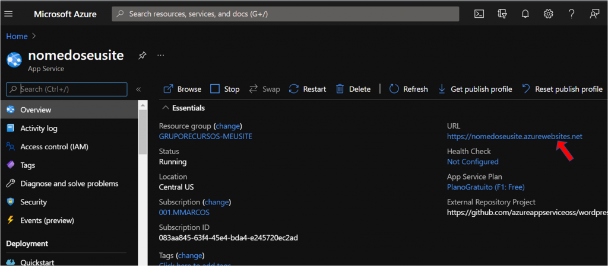608x266 pixels.
Task: Click the Swap toolbar button
Action: [264, 89]
